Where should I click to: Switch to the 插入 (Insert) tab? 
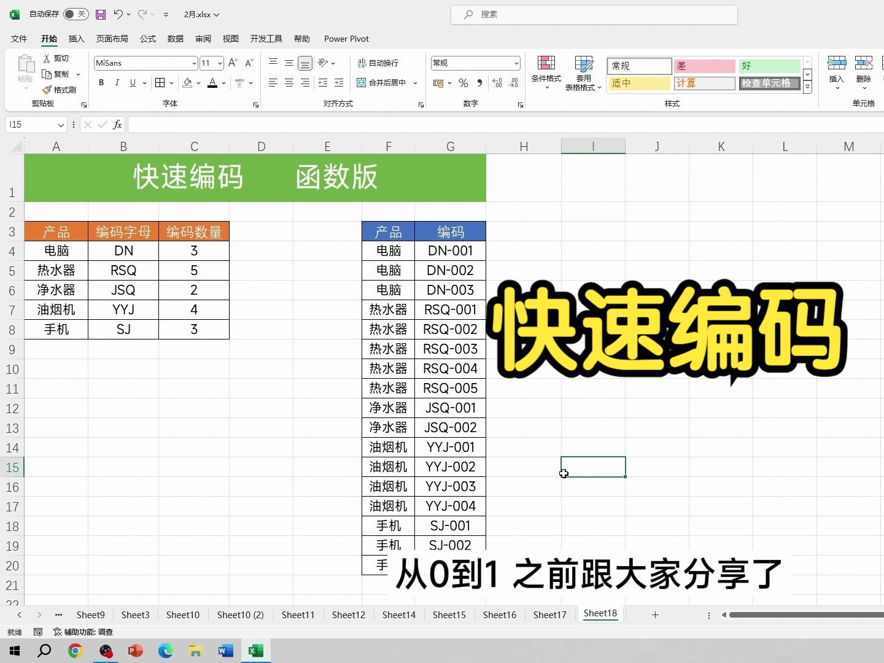tap(76, 39)
